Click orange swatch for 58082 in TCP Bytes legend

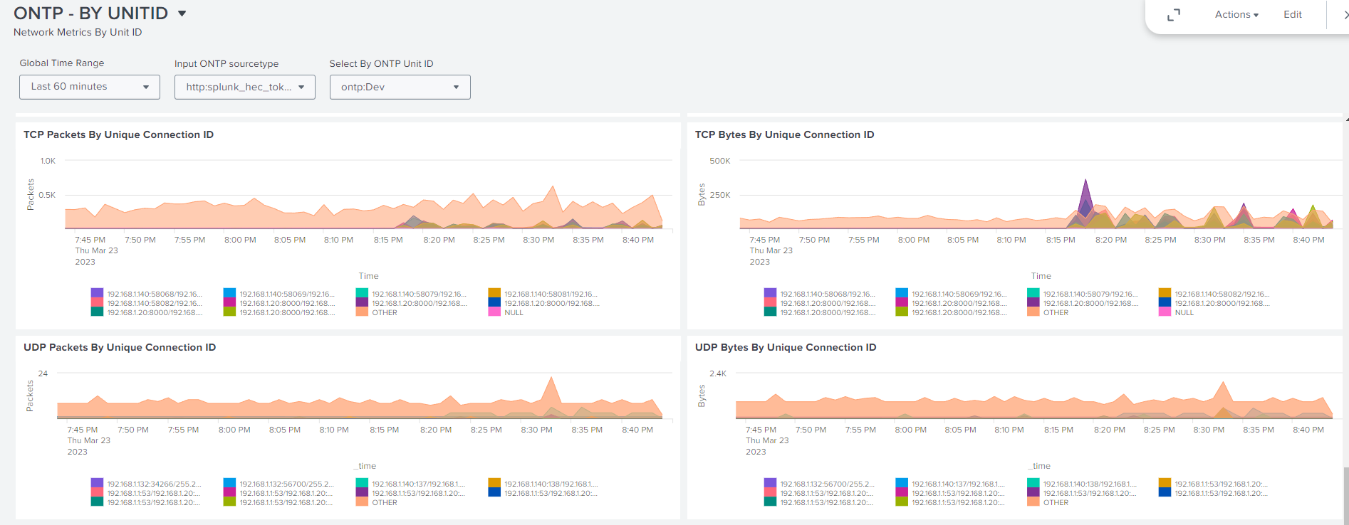[1165, 293]
